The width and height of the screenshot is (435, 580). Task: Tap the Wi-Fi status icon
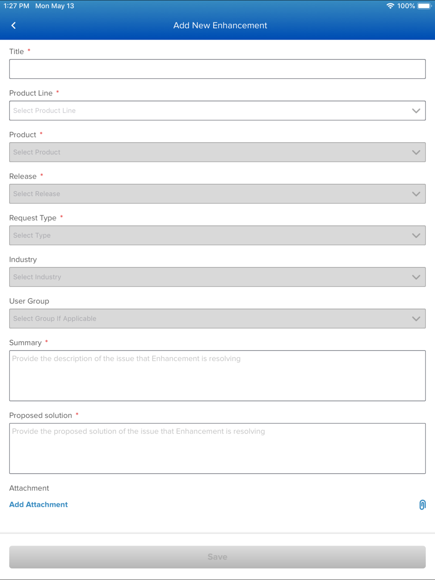pyautogui.click(x=390, y=6)
